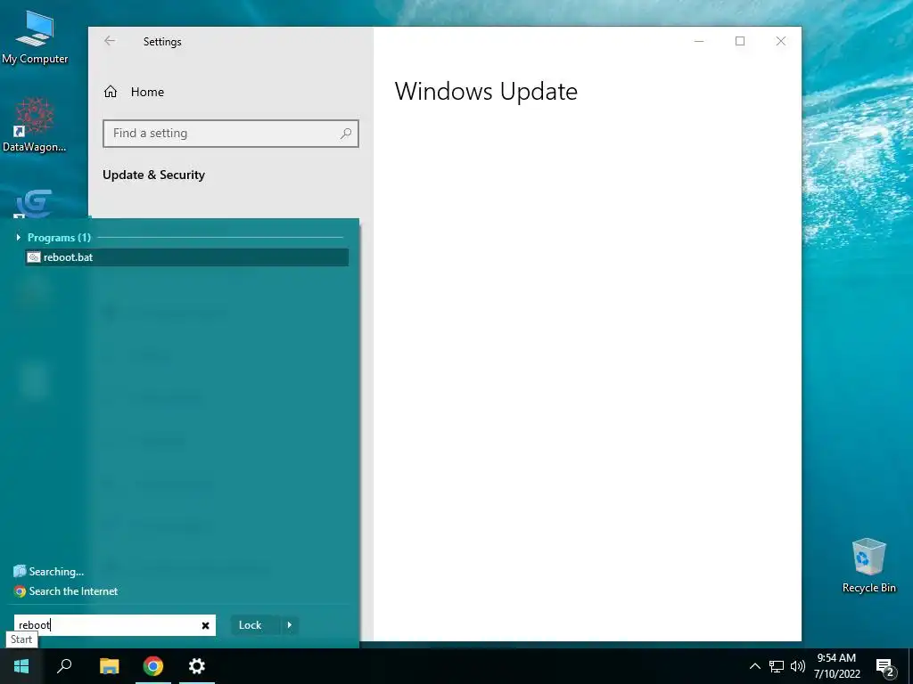The width and height of the screenshot is (913, 684).
Task: Click the search magnifier in Find a setting
Action: [x=346, y=134]
